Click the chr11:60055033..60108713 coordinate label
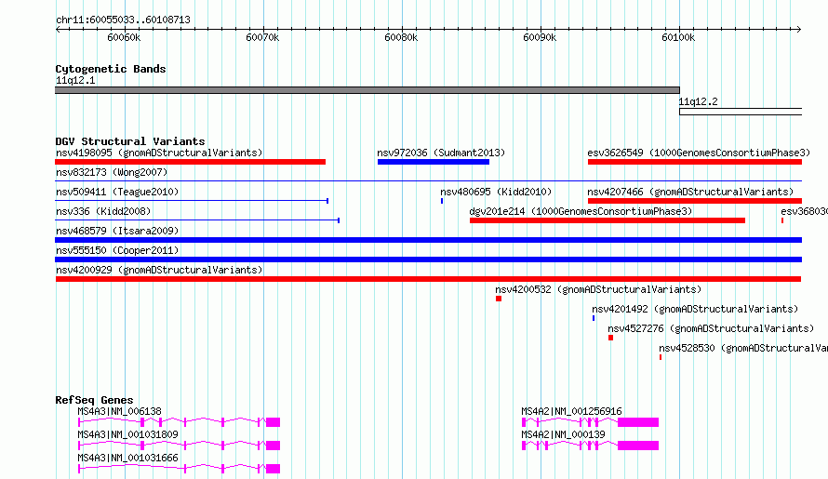Screen dimensions: 828x479 click(123, 20)
